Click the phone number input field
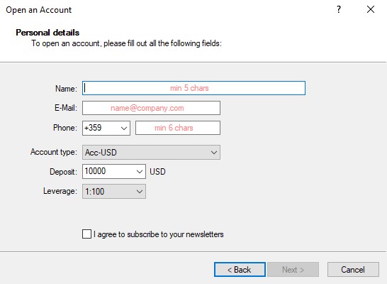The height and width of the screenshot is (284, 387). coord(178,128)
